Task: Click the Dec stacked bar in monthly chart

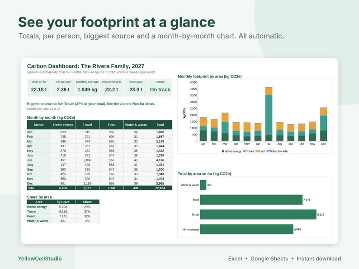Action: coord(324,124)
